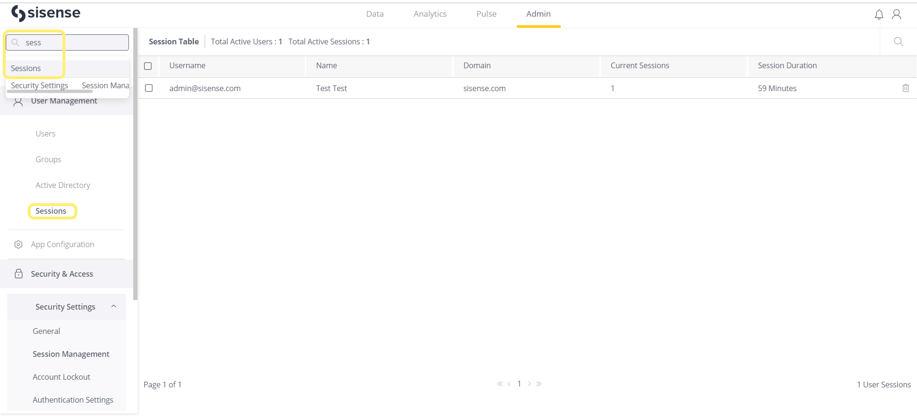Click page number 1 in pagination
917x416 pixels.
pyautogui.click(x=519, y=384)
